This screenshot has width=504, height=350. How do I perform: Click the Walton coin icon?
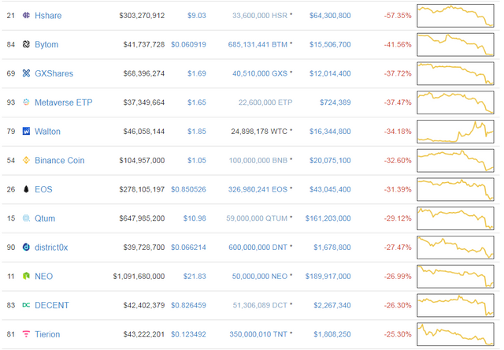[x=27, y=131]
